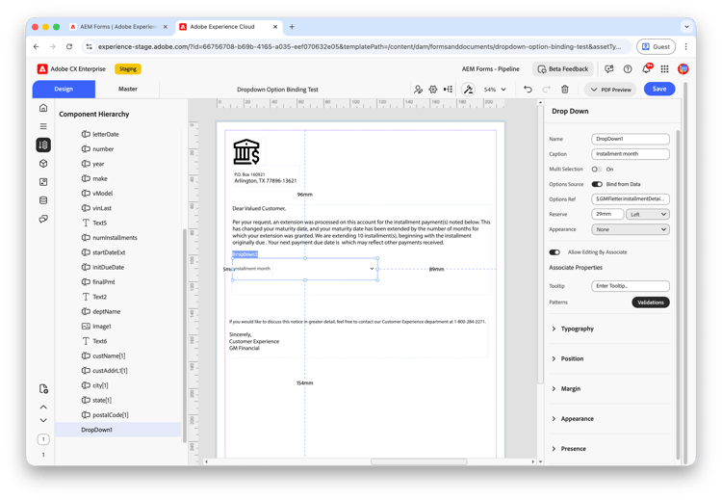The image size is (722, 500).
Task: Click the Save button
Action: (x=659, y=89)
